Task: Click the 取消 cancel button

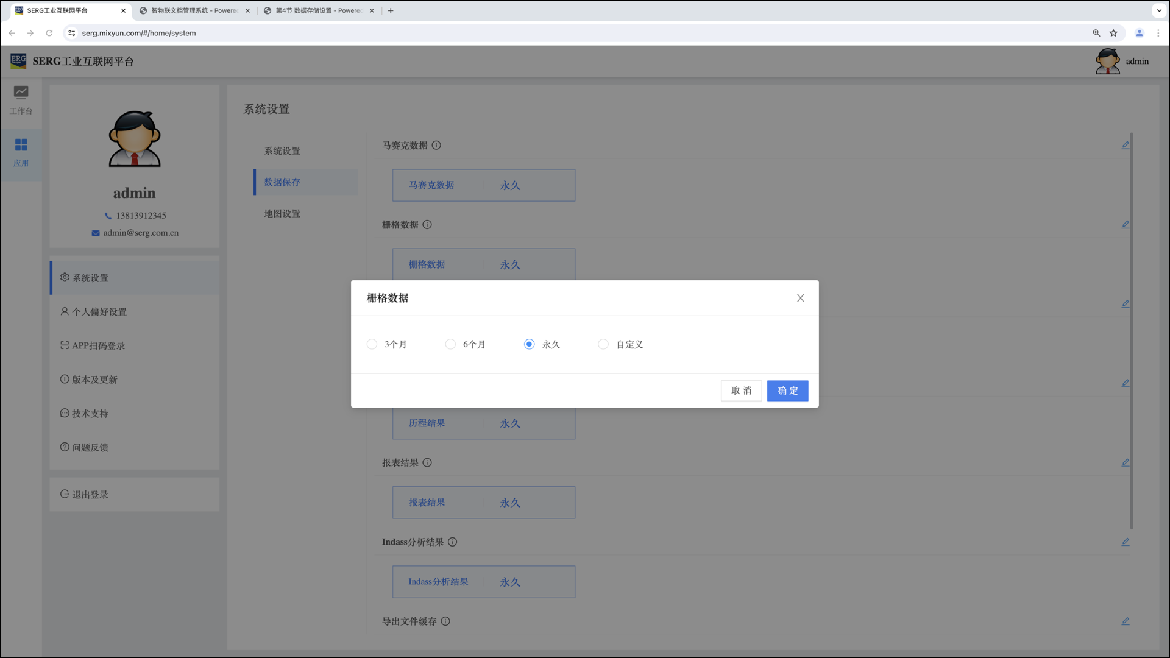Action: (x=741, y=391)
